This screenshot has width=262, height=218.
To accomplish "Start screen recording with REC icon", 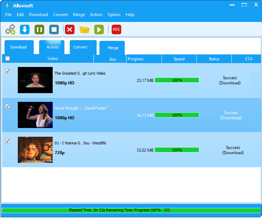I will click(116, 29).
